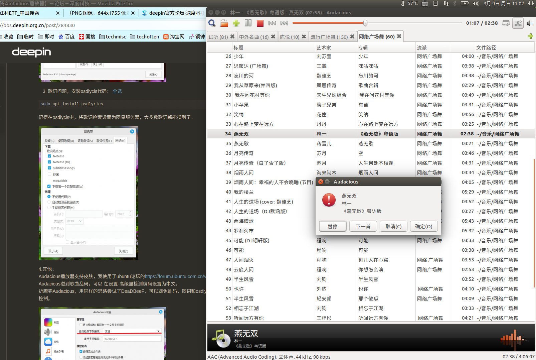Screen dimensions: 536x360
Task: Open the network indicator in top panel
Action: click(446, 3)
